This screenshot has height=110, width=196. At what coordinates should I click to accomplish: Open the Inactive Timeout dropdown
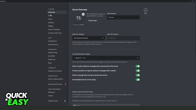[x=123, y=38]
